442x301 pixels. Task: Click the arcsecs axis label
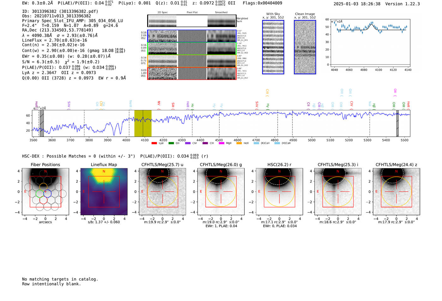[45, 222]
